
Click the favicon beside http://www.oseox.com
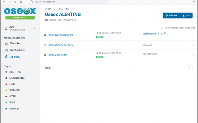45,35
